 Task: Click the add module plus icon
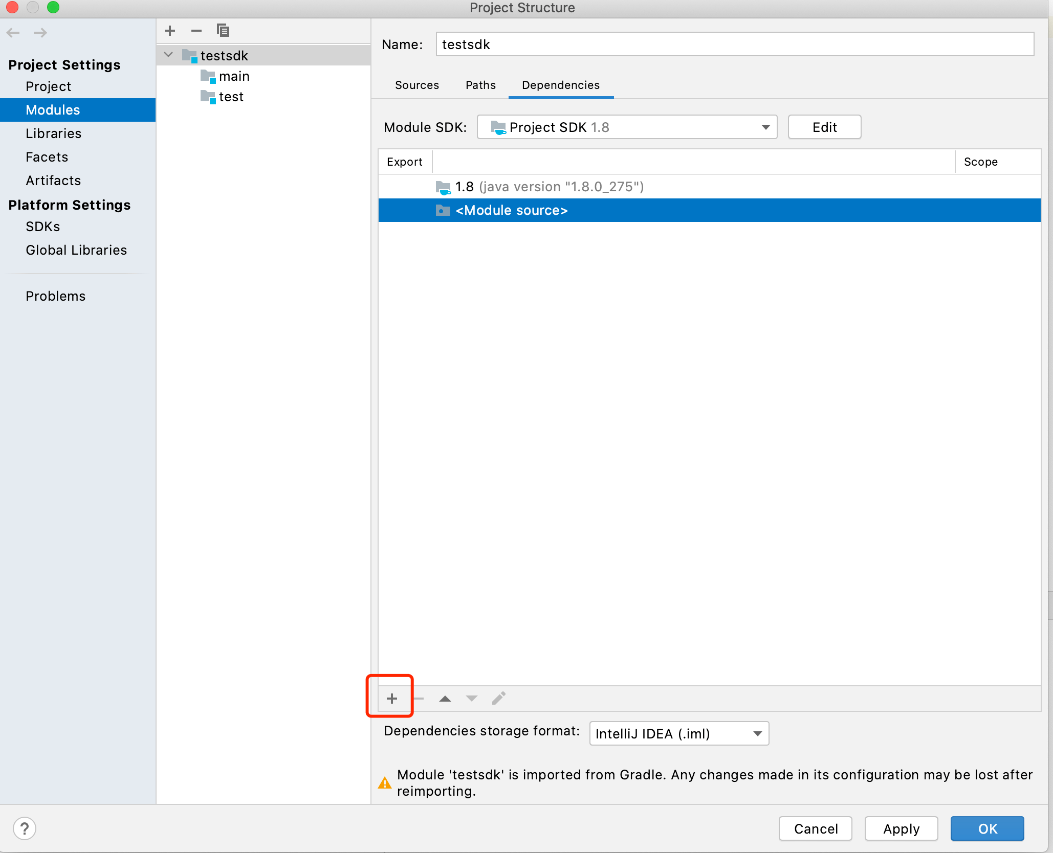pos(170,31)
